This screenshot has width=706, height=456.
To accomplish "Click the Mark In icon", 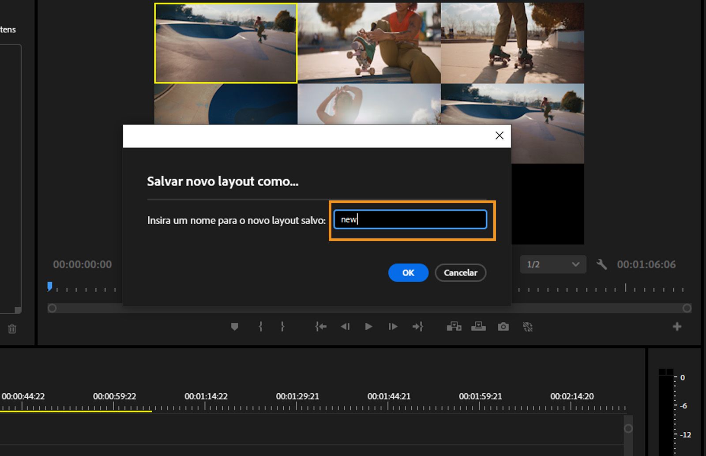I will 260,327.
